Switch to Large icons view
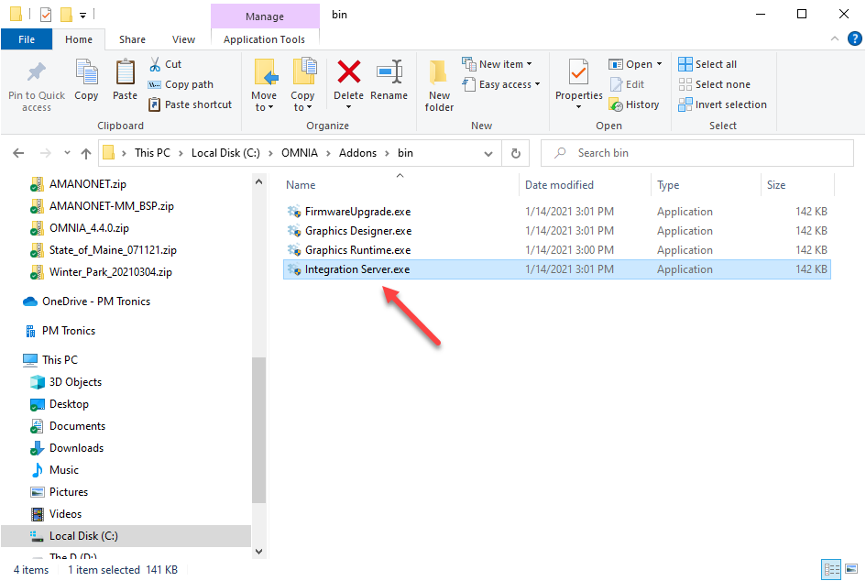The width and height of the screenshot is (866, 581). [x=851, y=569]
